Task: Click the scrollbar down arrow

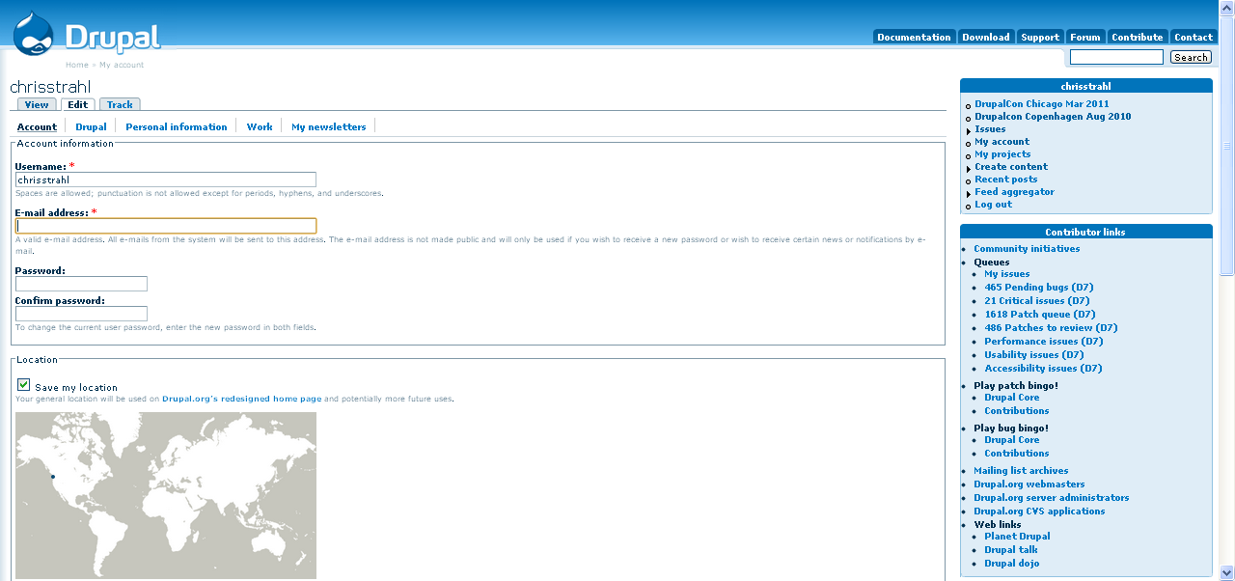Action: pos(1227,572)
